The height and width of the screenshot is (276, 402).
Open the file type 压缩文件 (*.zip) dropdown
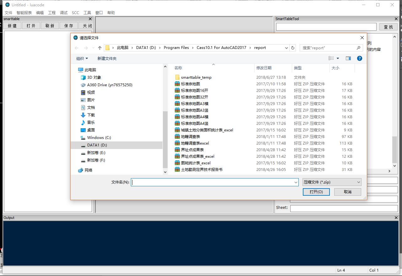pyautogui.click(x=332, y=182)
